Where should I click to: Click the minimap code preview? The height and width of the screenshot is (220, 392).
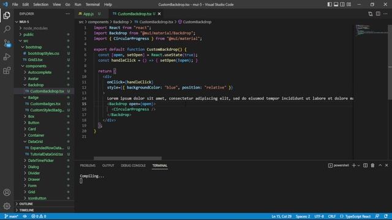371,30
